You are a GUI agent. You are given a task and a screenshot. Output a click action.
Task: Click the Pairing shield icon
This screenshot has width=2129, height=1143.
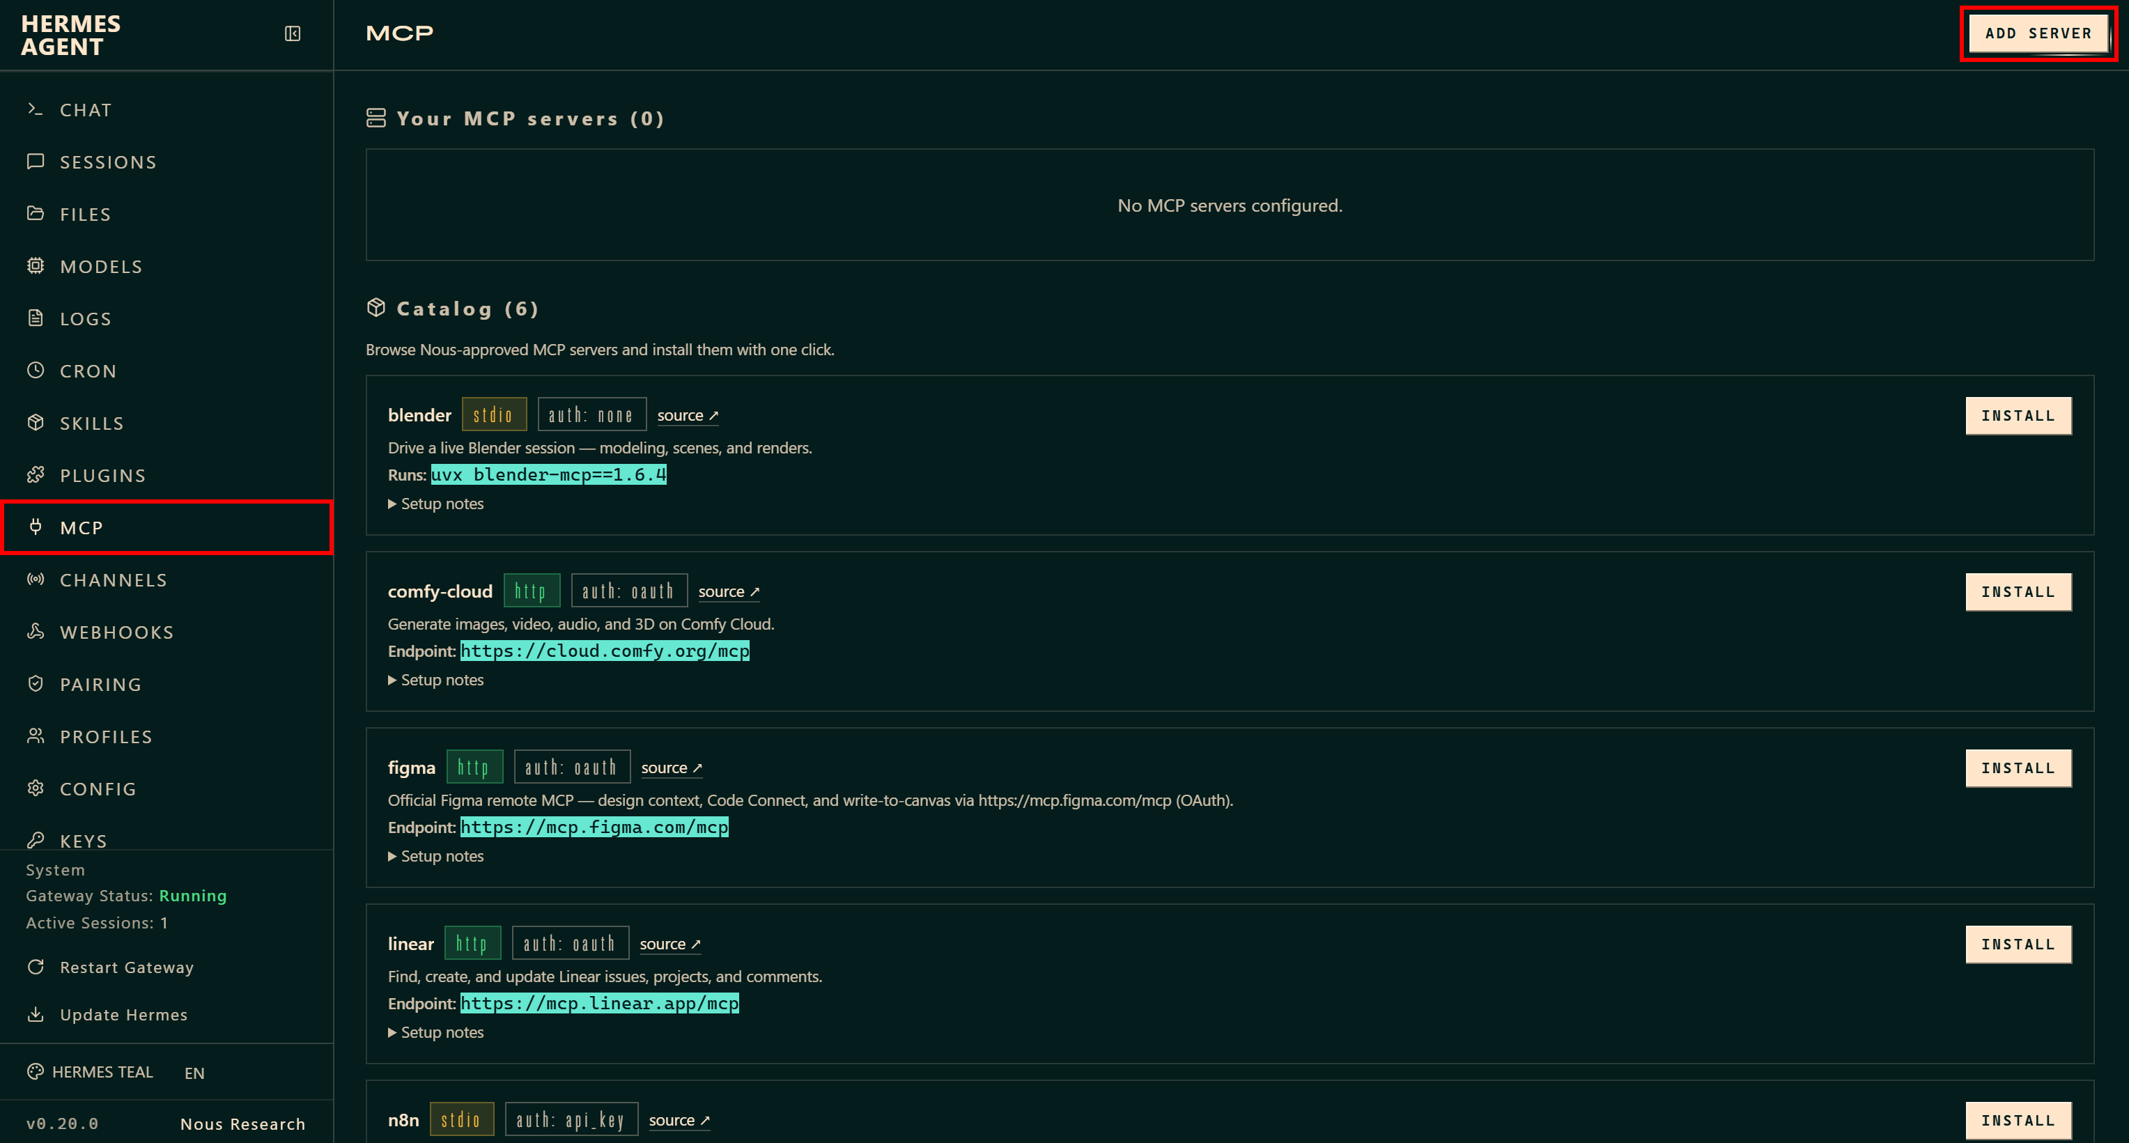click(x=35, y=683)
